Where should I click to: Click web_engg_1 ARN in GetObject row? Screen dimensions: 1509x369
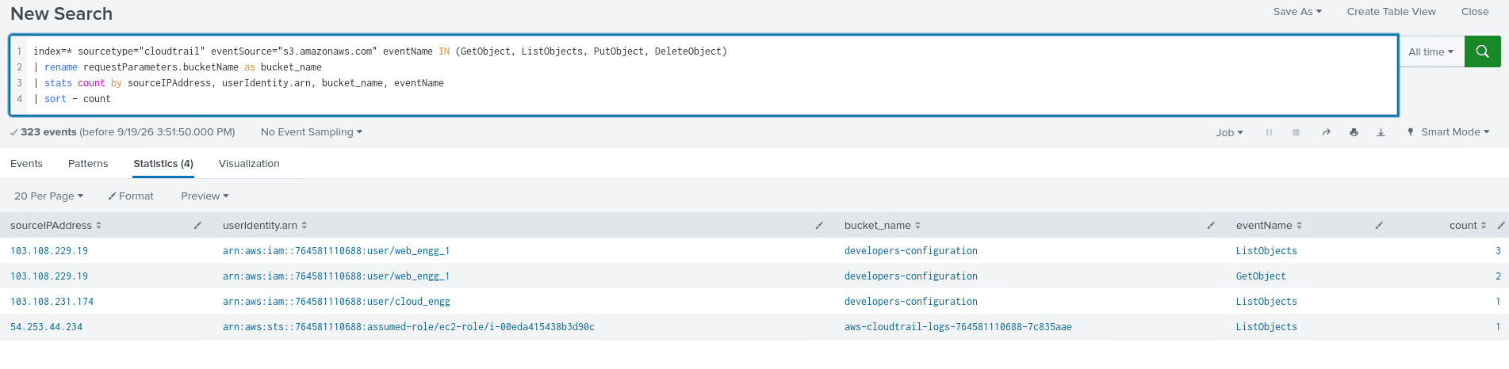[x=336, y=276]
